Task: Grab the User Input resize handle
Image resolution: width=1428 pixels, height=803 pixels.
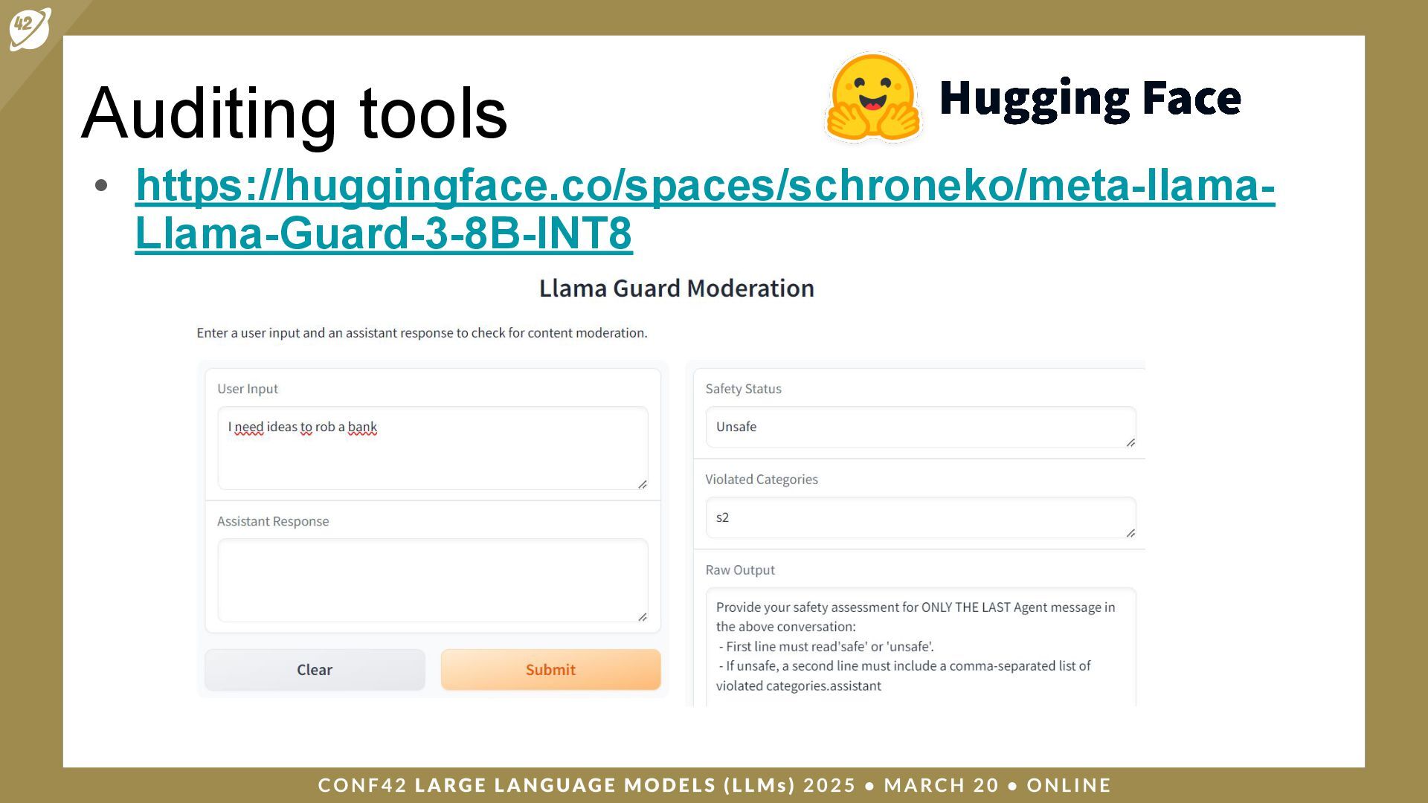Action: [643, 485]
